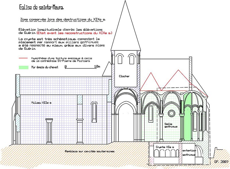Select the "extention gothique" crypt label
230x169 pixels.
pyautogui.click(x=189, y=152)
